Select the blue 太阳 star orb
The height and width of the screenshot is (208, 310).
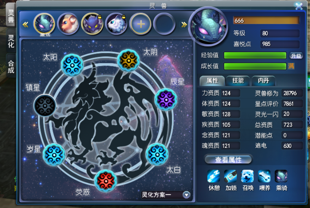pyautogui.click(x=72, y=65)
